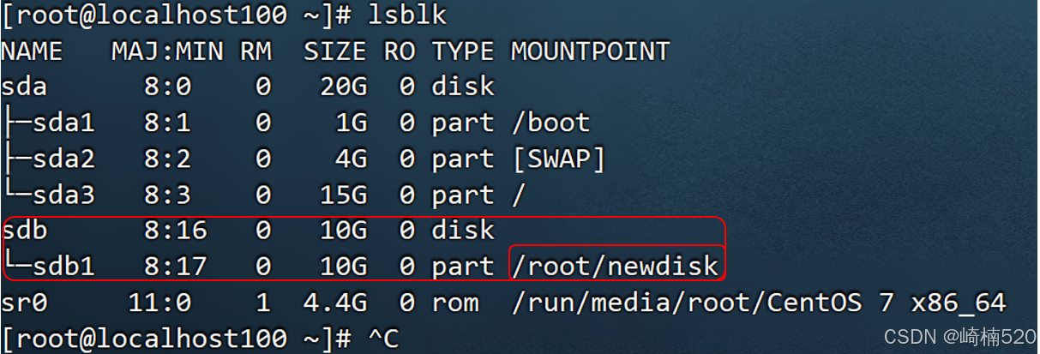Select the NAME column header

pos(33,51)
